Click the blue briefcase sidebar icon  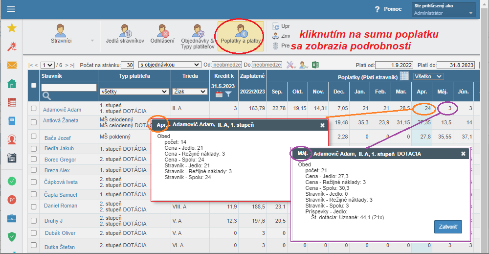click(x=12, y=218)
